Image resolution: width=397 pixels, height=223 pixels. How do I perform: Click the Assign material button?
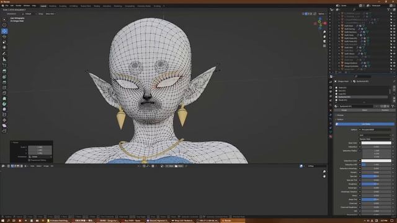[x=344, y=110]
